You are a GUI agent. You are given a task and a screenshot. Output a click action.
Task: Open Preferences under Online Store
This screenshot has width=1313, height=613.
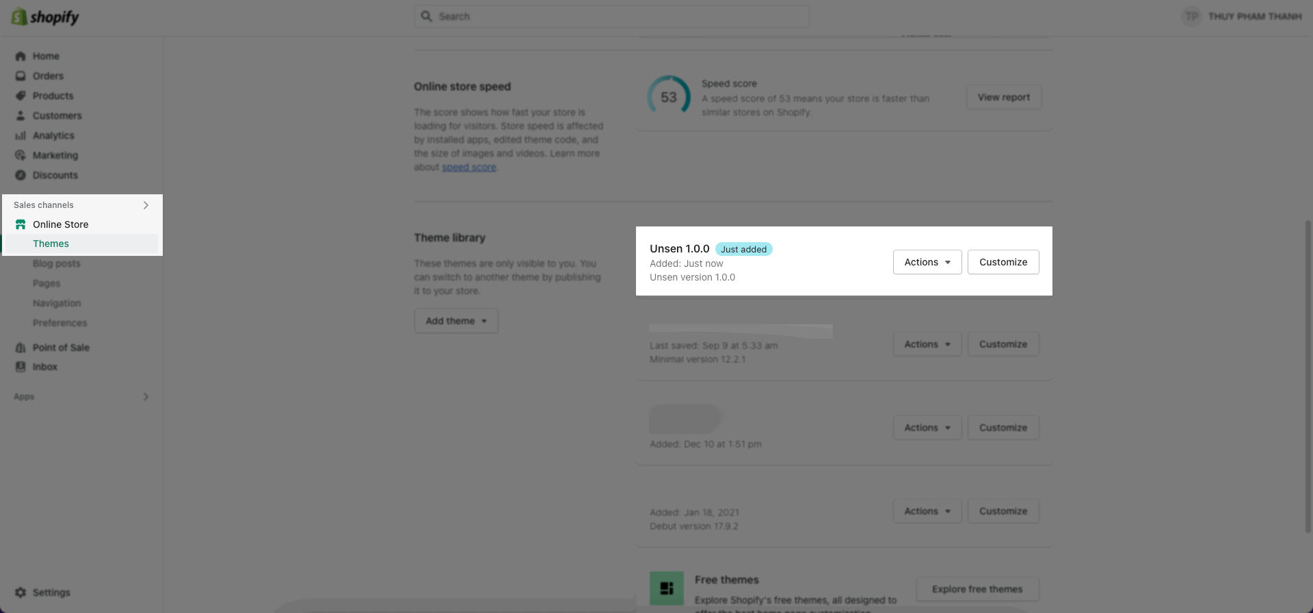point(59,323)
